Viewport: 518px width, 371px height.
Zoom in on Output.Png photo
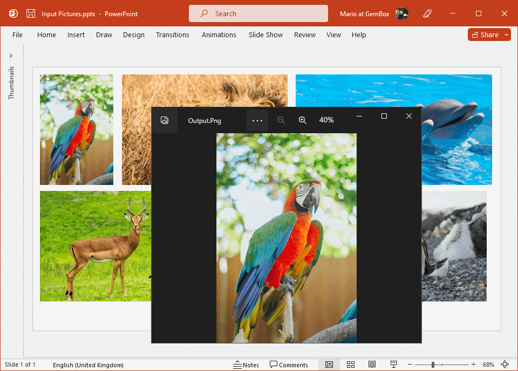point(303,120)
